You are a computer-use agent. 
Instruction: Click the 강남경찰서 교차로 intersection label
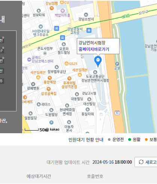(75, 31)
